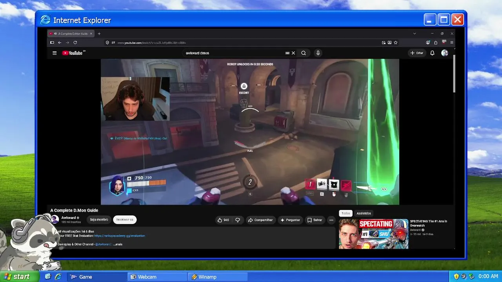The width and height of the screenshot is (502, 282).
Task: Click the browser address bar URL
Action: pos(151,43)
